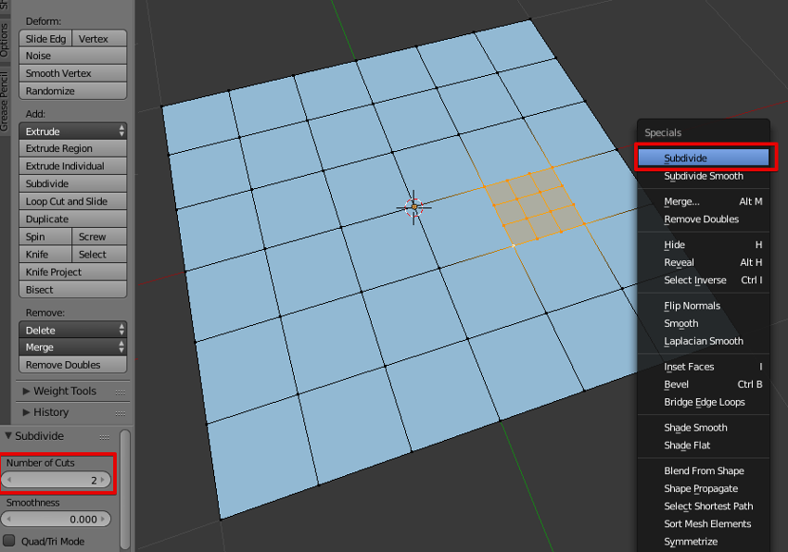788x552 pixels.
Task: Grab the Weight Tools panel drag handle
Action: (x=121, y=392)
